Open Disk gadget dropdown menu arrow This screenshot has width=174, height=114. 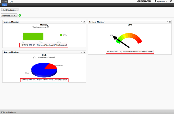(81, 52)
